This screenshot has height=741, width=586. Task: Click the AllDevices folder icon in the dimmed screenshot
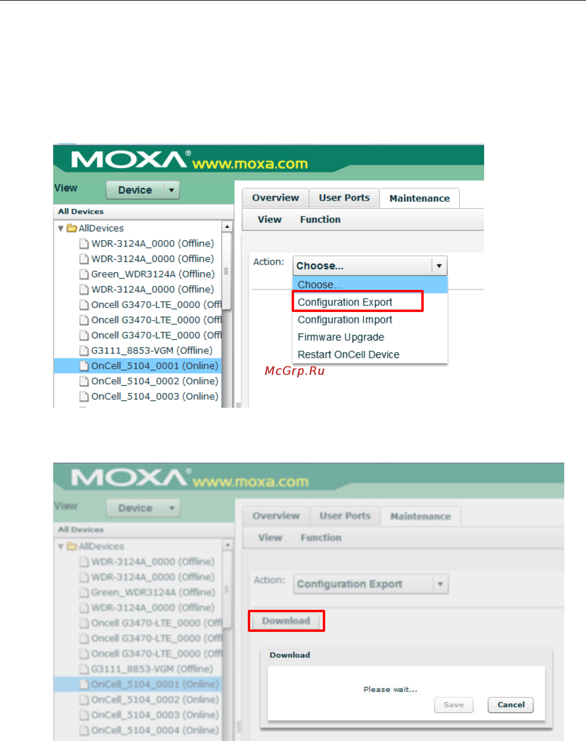pyautogui.click(x=71, y=546)
